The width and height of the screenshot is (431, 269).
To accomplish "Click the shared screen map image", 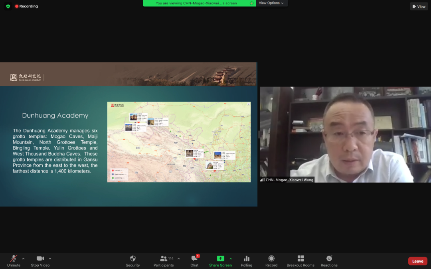I will tap(179, 142).
